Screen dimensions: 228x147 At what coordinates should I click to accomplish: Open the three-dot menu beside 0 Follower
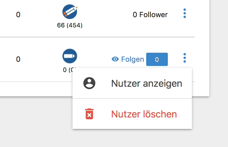tap(185, 13)
